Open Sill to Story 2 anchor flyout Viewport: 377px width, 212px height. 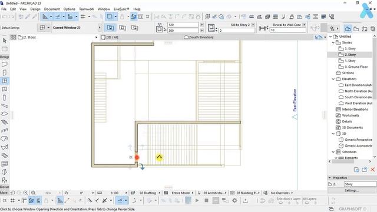tap(253, 25)
